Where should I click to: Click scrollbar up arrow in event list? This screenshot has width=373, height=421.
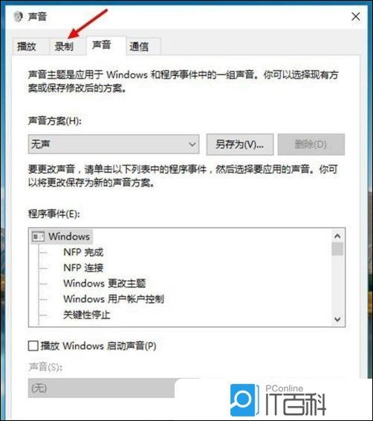tap(337, 236)
